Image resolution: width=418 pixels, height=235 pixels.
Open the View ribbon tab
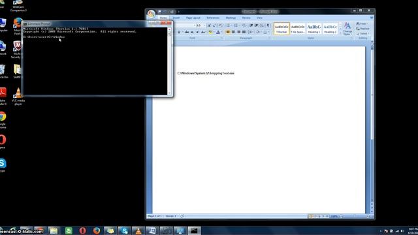(x=259, y=18)
